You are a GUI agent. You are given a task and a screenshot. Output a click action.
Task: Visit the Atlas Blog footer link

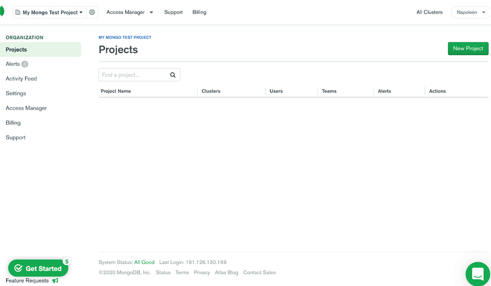click(x=226, y=272)
